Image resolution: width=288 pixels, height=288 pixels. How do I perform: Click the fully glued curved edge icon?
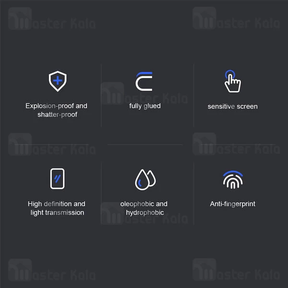144,82
